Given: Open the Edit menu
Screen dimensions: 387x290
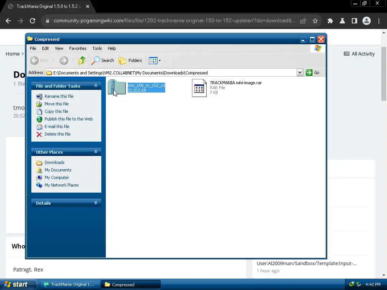Looking at the screenshot, I should 45,48.
